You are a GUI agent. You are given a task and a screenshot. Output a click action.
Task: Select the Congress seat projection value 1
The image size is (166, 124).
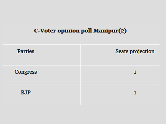(135, 72)
